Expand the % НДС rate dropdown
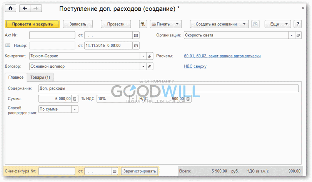Viewport: 312px width, 182px height. (133, 99)
